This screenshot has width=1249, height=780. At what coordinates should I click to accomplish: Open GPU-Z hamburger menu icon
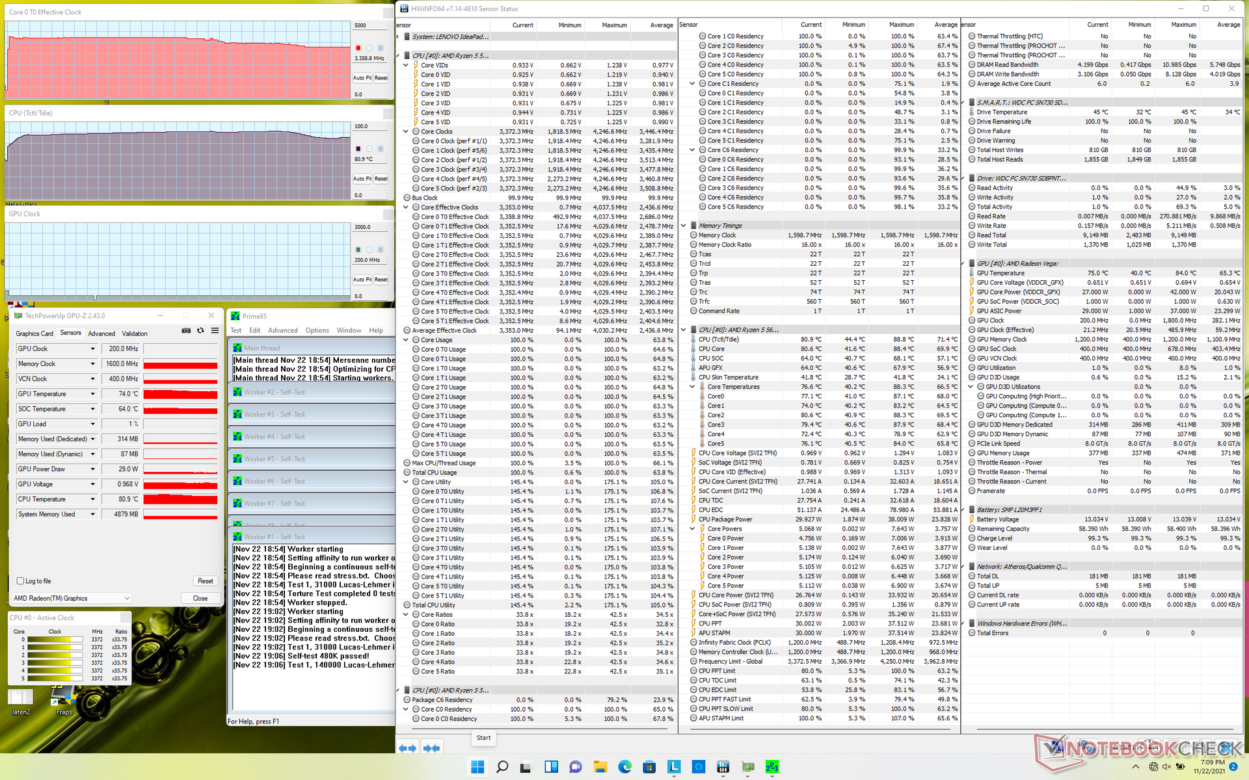pos(215,331)
